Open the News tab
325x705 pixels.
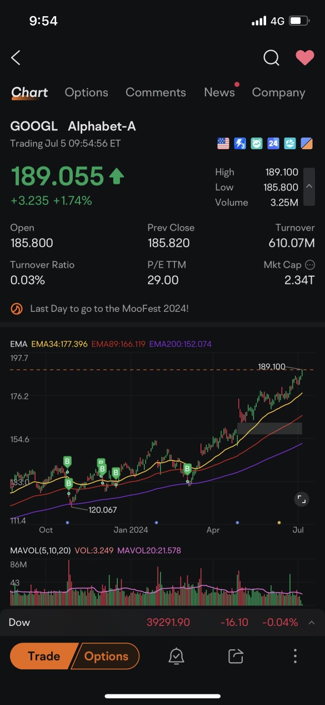pyautogui.click(x=219, y=92)
